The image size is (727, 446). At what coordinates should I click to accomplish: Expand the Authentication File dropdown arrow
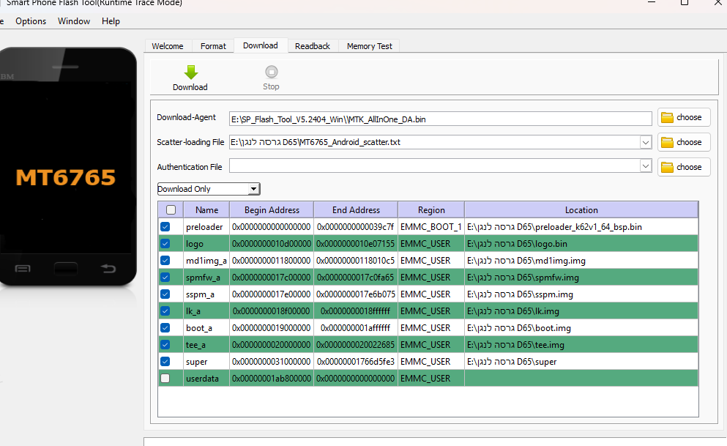click(x=645, y=167)
